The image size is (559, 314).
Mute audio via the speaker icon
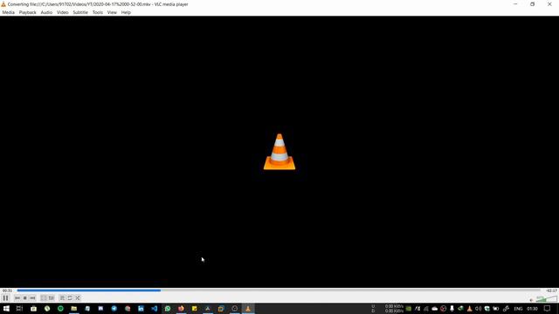point(531,300)
